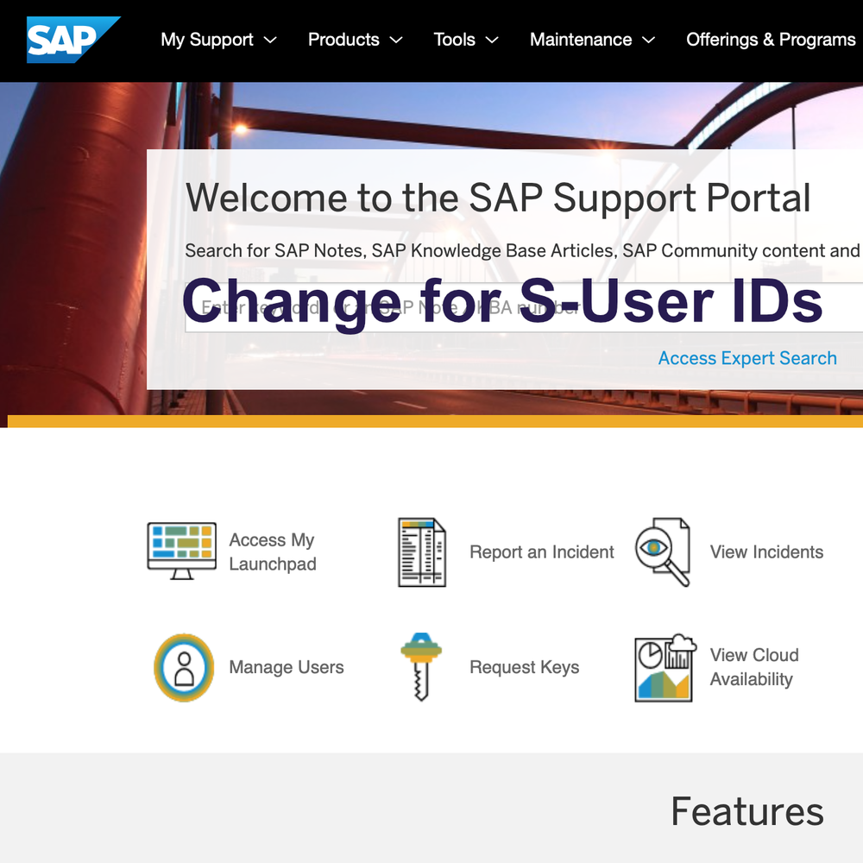863x863 pixels.
Task: Open the Offerings & Programs menu
Action: click(x=771, y=40)
